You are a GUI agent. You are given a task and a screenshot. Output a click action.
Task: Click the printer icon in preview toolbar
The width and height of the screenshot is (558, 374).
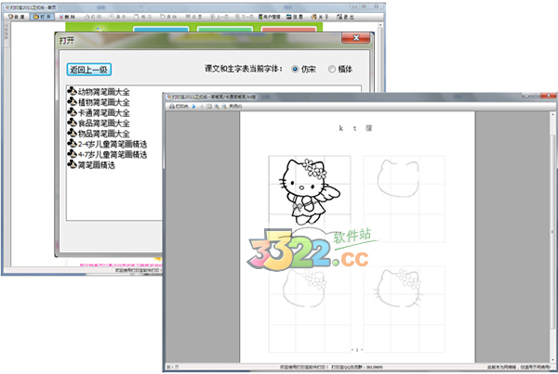tap(172, 106)
